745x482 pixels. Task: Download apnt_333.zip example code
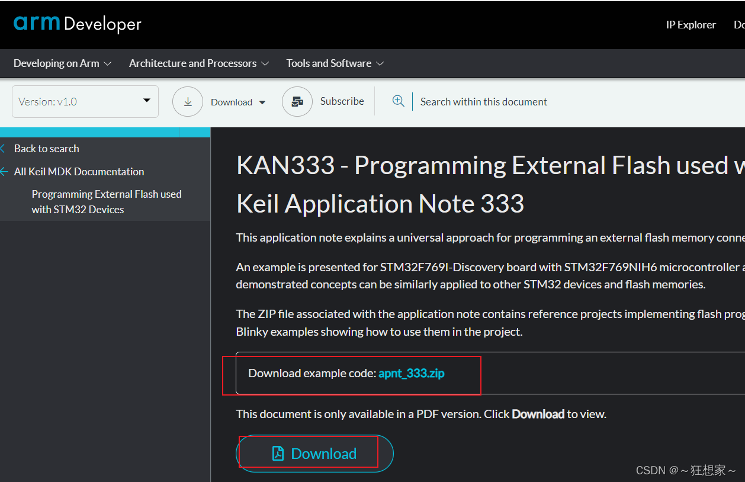[412, 373]
